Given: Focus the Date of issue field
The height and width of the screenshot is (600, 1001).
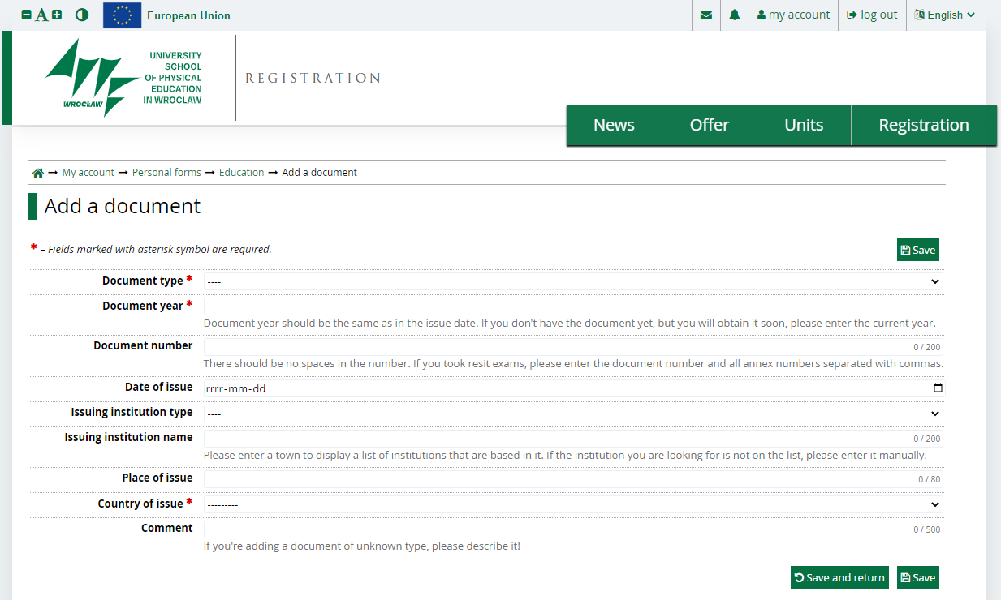Looking at the screenshot, I should point(573,388).
